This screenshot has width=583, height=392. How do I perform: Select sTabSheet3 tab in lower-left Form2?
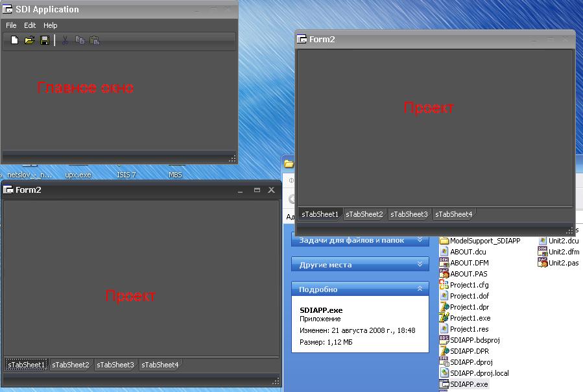[x=115, y=365]
